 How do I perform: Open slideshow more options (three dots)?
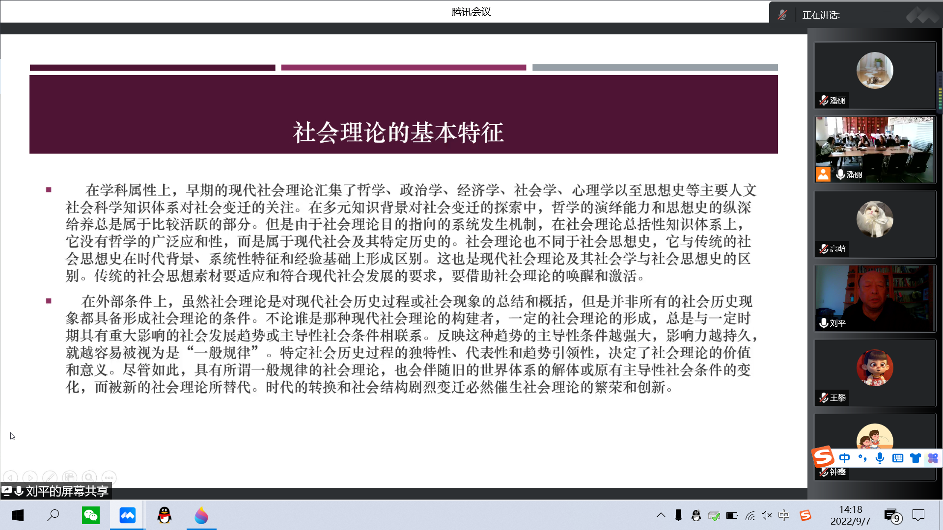109,477
